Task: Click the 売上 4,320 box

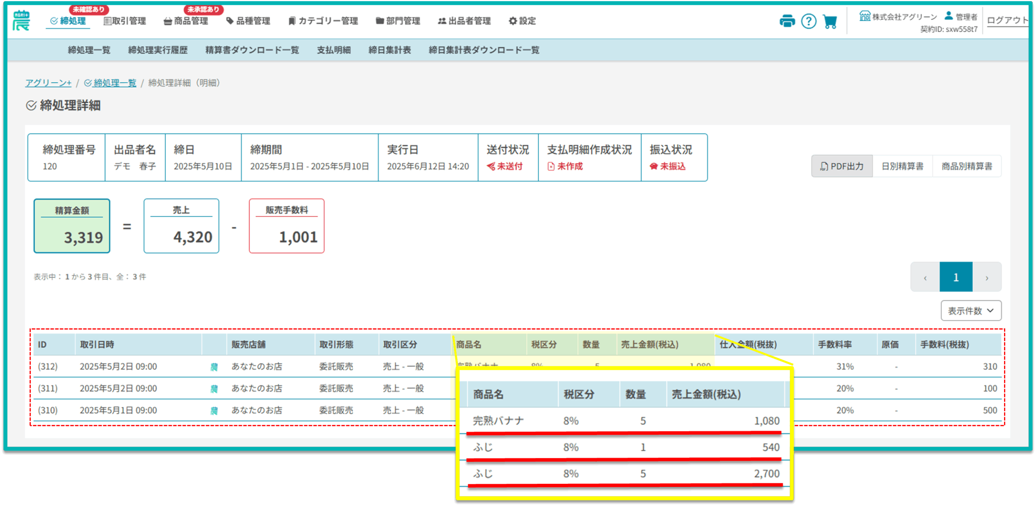Action: [x=181, y=226]
